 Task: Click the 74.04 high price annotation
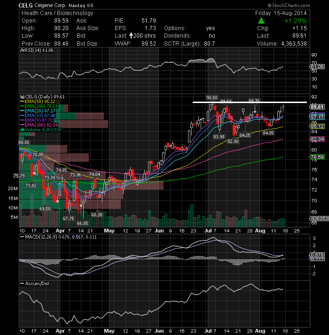(x=94, y=175)
